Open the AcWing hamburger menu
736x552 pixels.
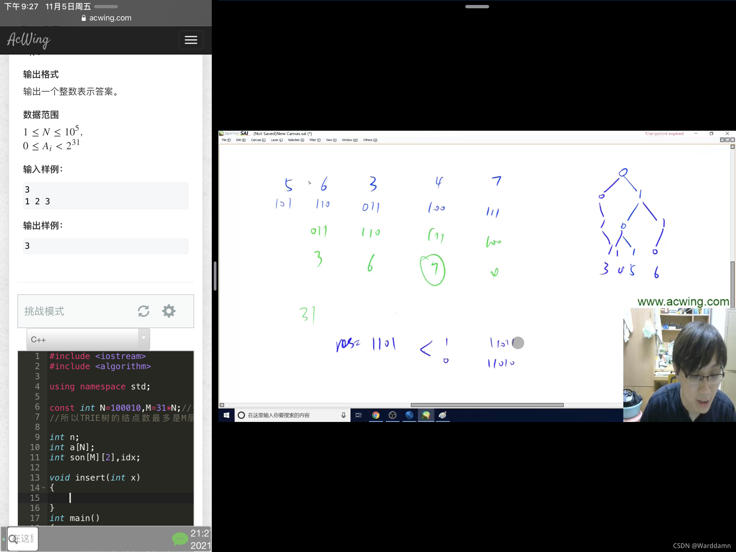(x=191, y=40)
